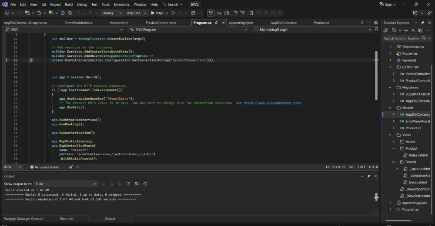Screen dimensions: 435x226
Task: Select Product.cs in Solution Explorer
Action: point(413,128)
